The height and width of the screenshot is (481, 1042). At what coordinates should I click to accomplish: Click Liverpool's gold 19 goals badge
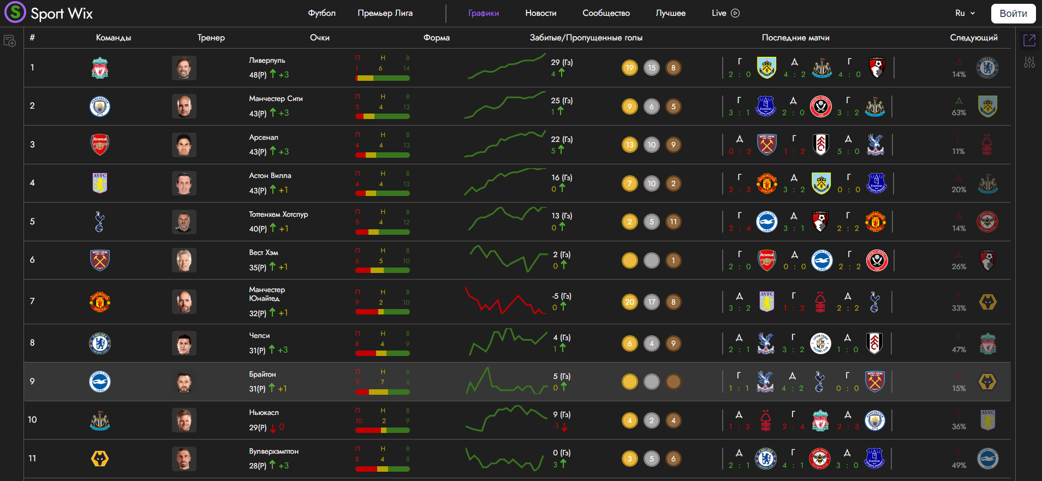pyautogui.click(x=630, y=68)
